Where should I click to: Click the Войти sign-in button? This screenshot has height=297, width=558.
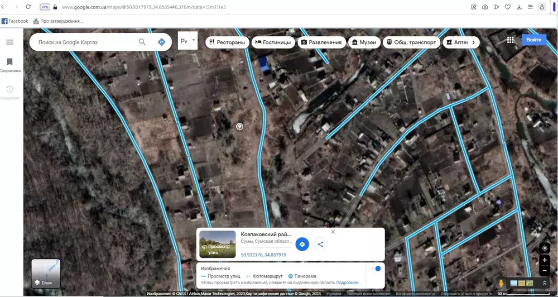click(x=533, y=40)
